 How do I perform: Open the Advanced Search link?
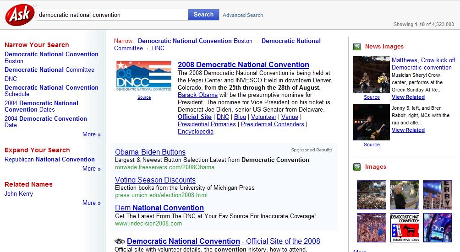(x=242, y=15)
